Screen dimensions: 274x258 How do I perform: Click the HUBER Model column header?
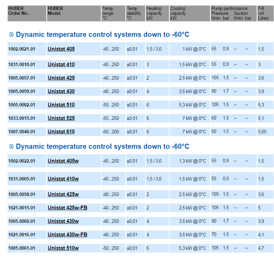click(x=74, y=13)
